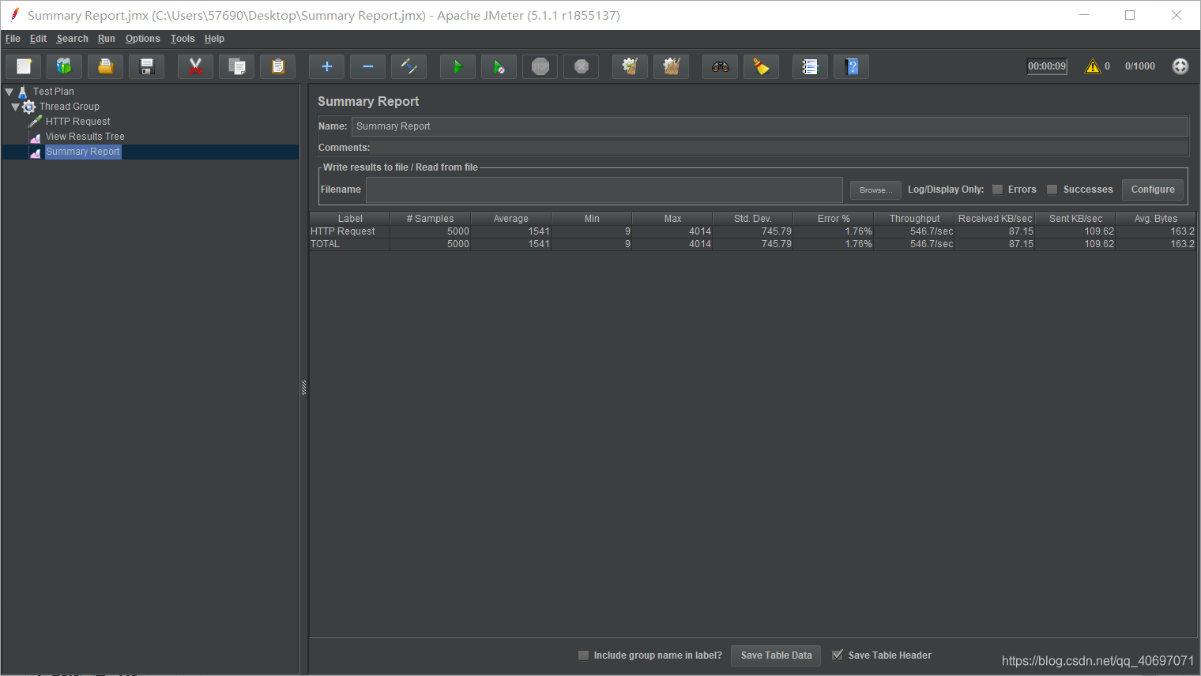Viewport: 1201px width, 676px height.
Task: Click the JMeter feather title icon
Action: [14, 14]
